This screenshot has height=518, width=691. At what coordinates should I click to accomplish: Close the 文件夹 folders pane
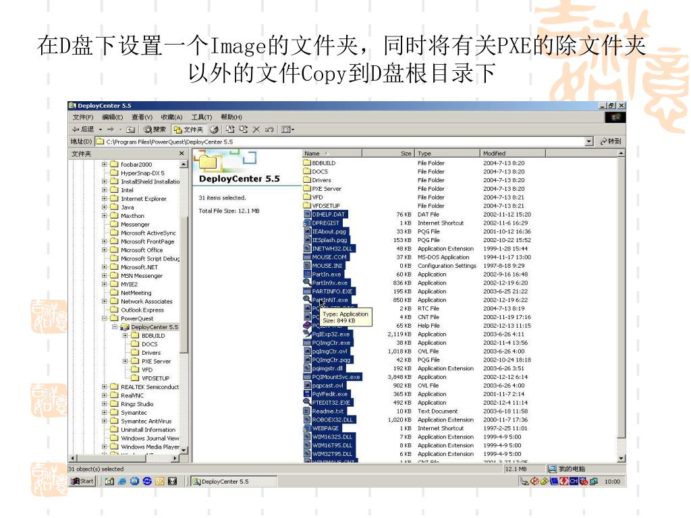coord(182,153)
